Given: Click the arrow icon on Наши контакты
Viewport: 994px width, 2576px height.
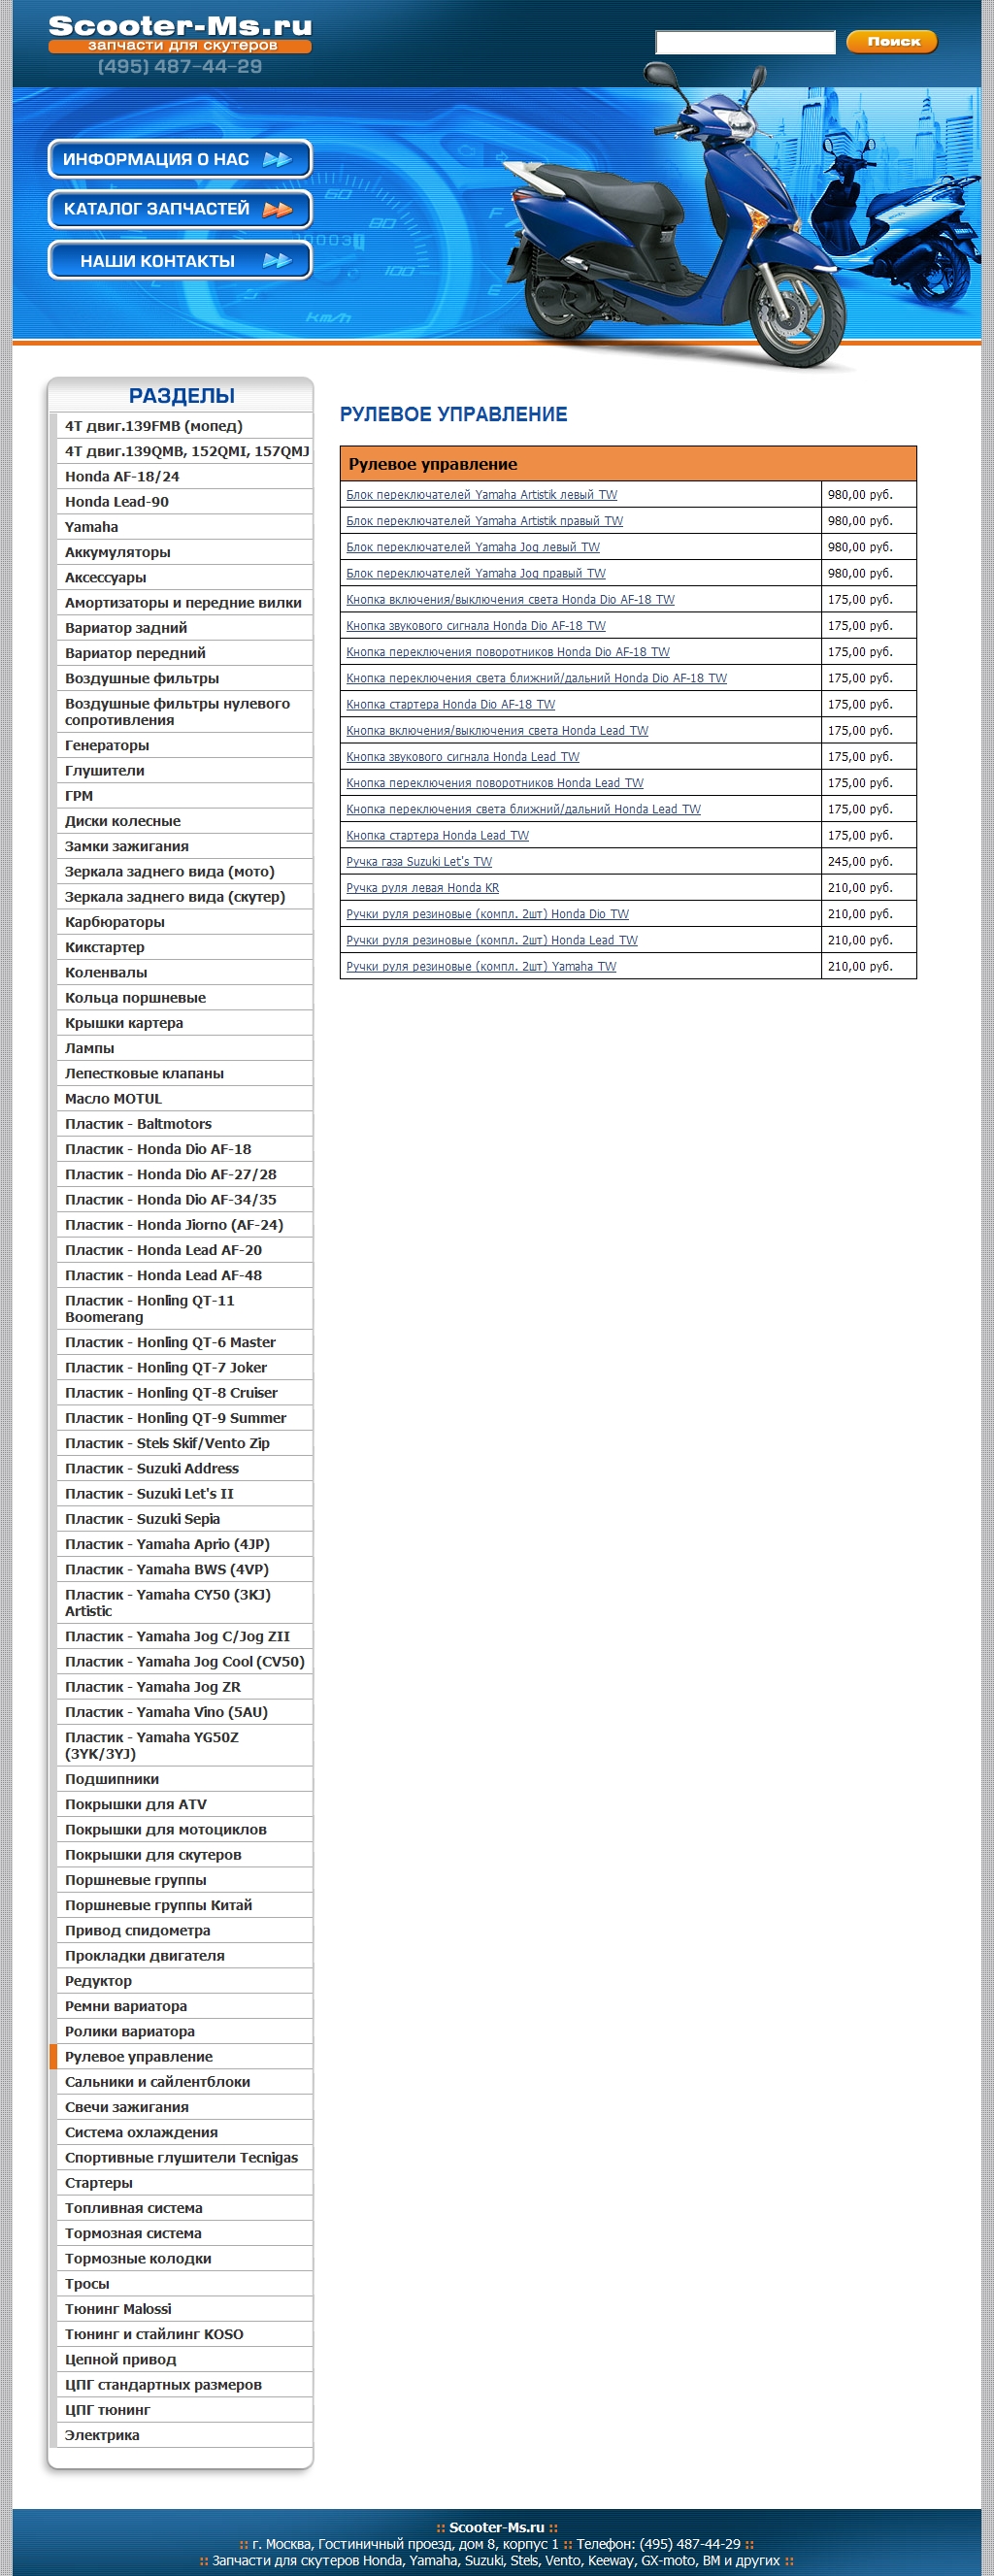Looking at the screenshot, I should click(277, 260).
